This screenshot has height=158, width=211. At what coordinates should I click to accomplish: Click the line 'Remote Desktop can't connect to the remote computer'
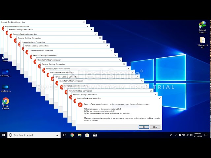(x=117, y=104)
